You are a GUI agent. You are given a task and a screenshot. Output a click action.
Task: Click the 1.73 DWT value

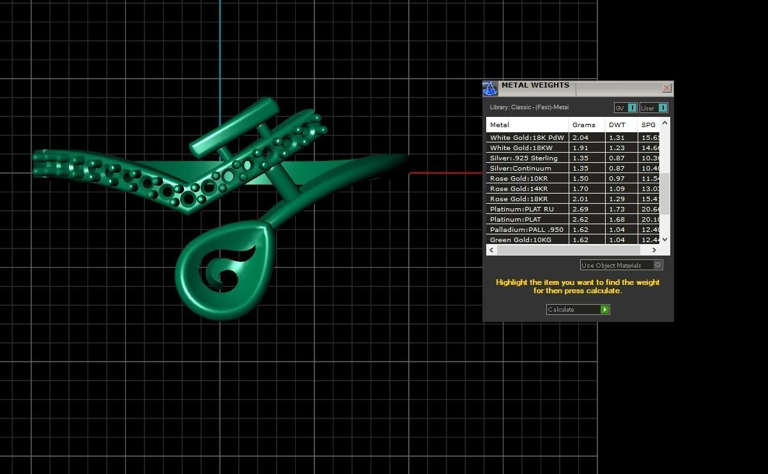click(617, 209)
